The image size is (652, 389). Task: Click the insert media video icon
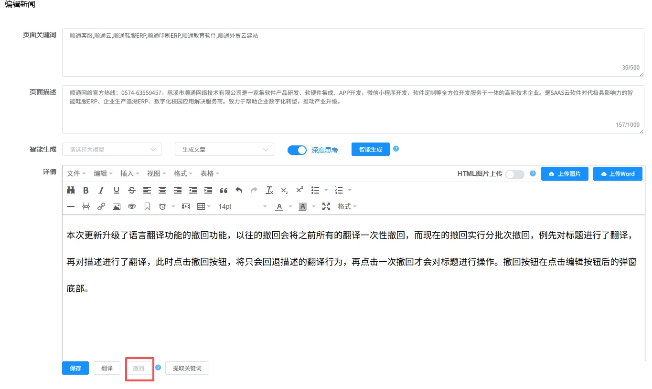click(186, 206)
